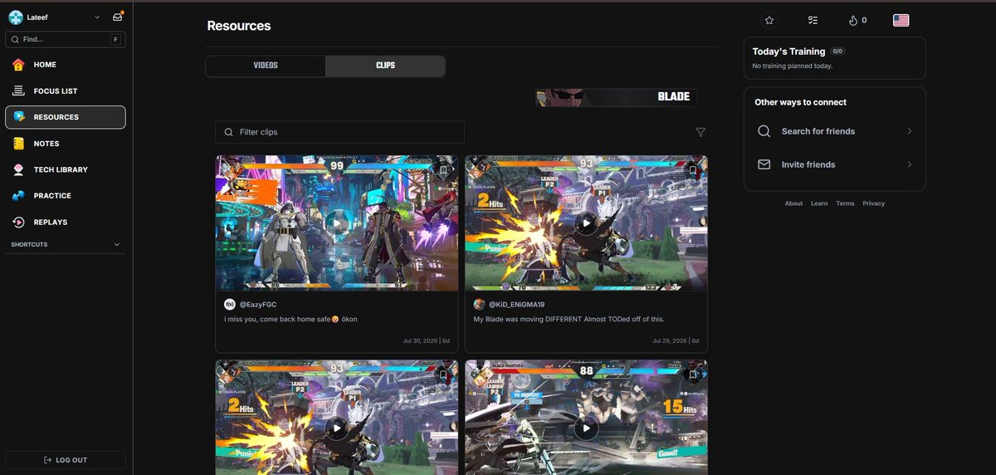This screenshot has height=475, width=996.
Task: Click the Log Out button
Action: 66,460
